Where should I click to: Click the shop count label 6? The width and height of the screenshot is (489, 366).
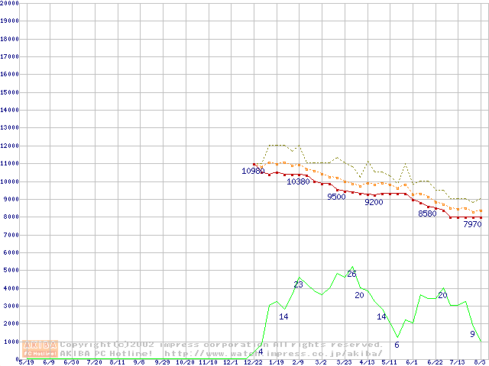[x=397, y=345]
